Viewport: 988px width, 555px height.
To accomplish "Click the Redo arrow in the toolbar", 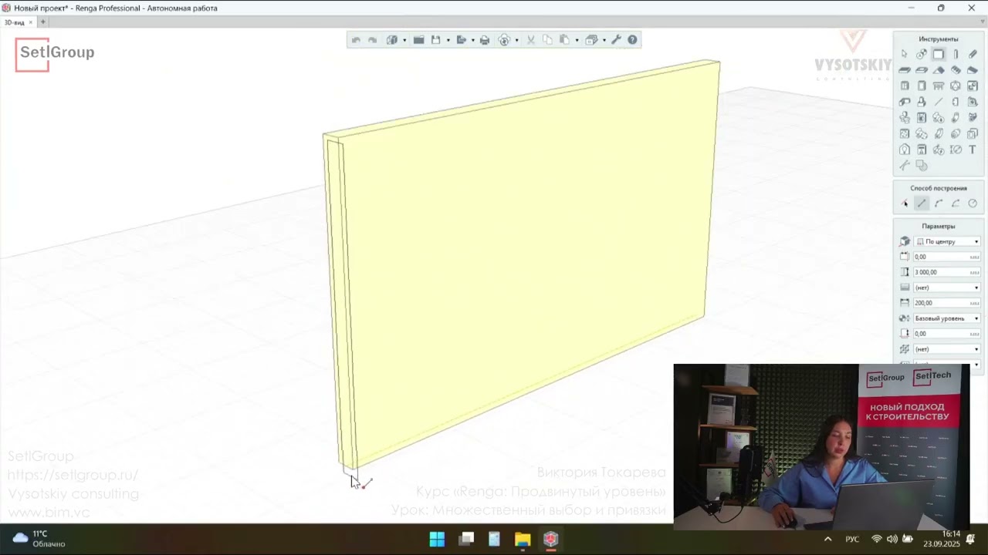I will click(x=372, y=40).
